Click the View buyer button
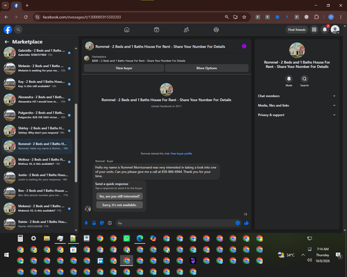This screenshot has height=277, width=347. pyautogui.click(x=124, y=68)
